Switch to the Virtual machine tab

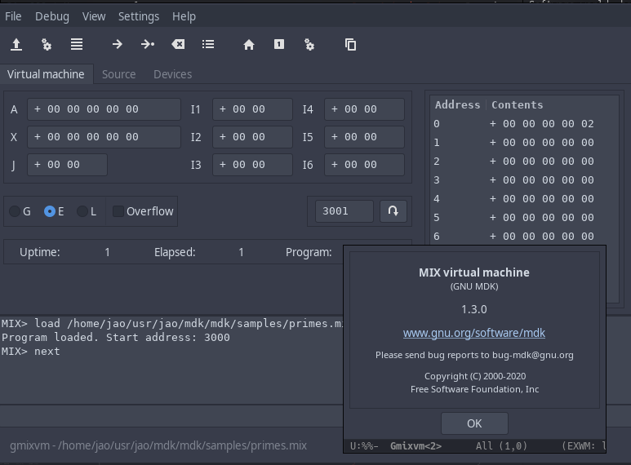(x=46, y=74)
